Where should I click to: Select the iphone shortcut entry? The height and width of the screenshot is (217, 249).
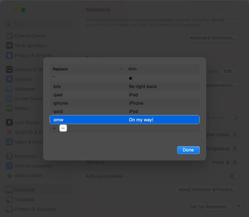[x=60, y=103]
